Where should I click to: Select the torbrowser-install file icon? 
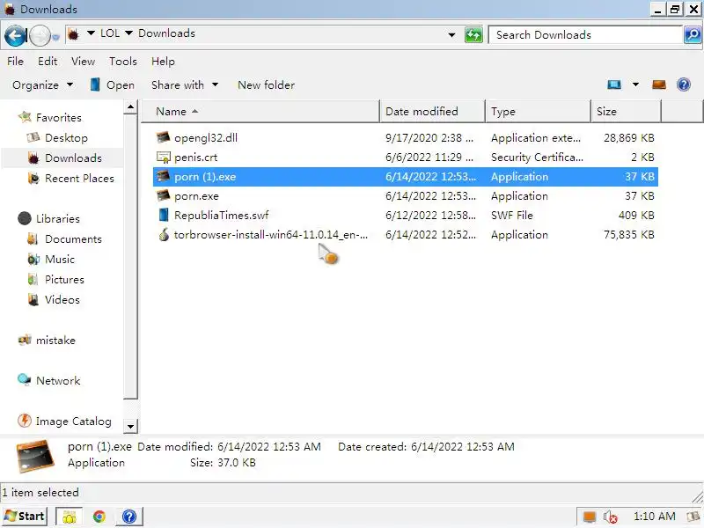click(x=164, y=234)
